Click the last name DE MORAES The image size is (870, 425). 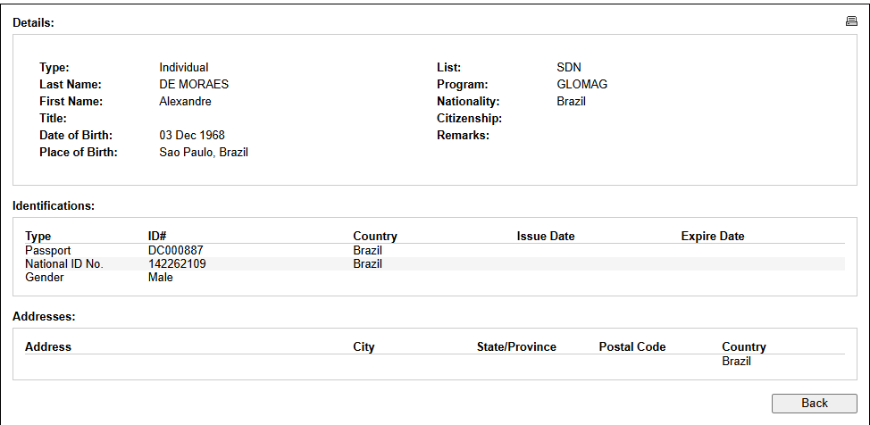click(x=194, y=85)
